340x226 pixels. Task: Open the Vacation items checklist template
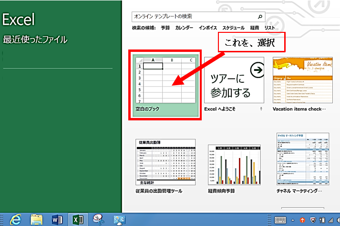[302, 80]
